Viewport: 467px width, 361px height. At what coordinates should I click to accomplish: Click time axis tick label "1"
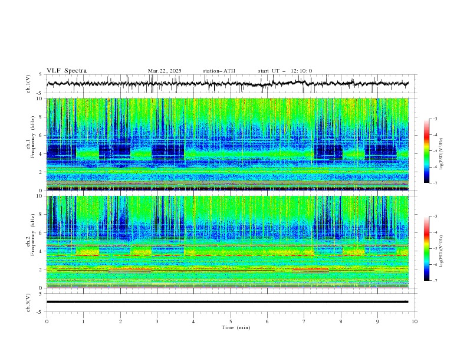click(x=84, y=321)
